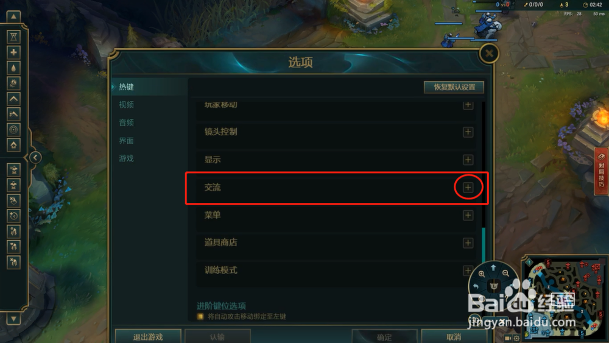The width and height of the screenshot is (609, 343).
Task: Click the 恢复默认设置 button
Action: click(x=454, y=87)
